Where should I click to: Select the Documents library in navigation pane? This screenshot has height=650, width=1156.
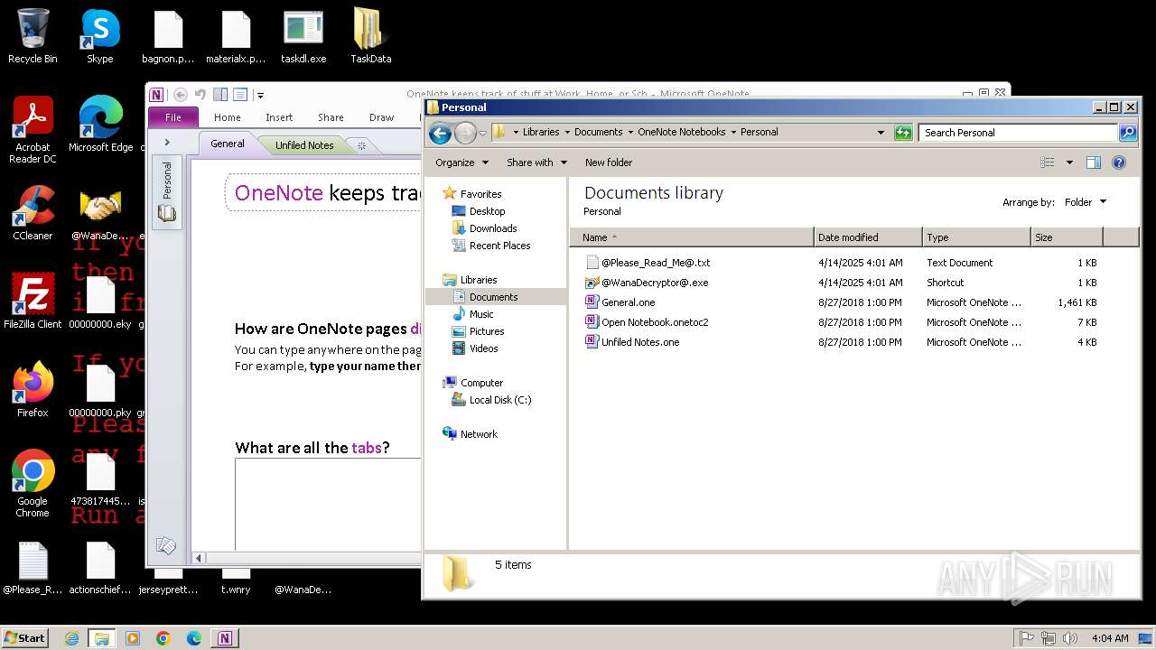[x=492, y=297]
